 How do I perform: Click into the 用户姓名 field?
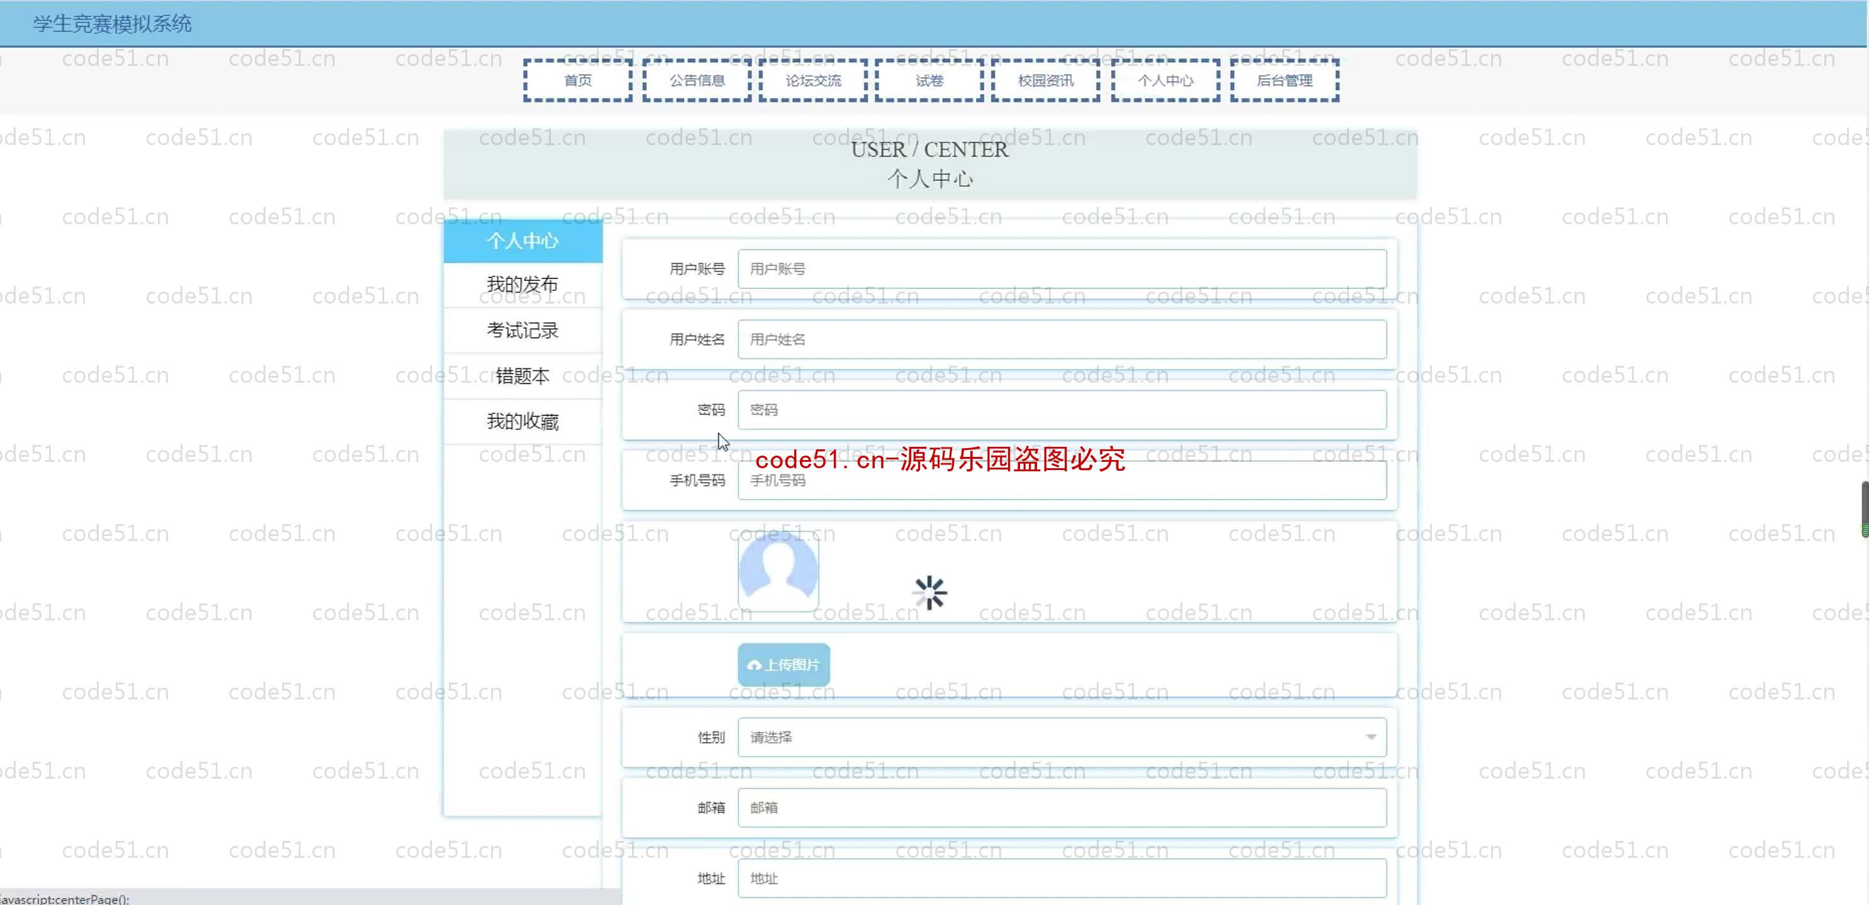1062,339
